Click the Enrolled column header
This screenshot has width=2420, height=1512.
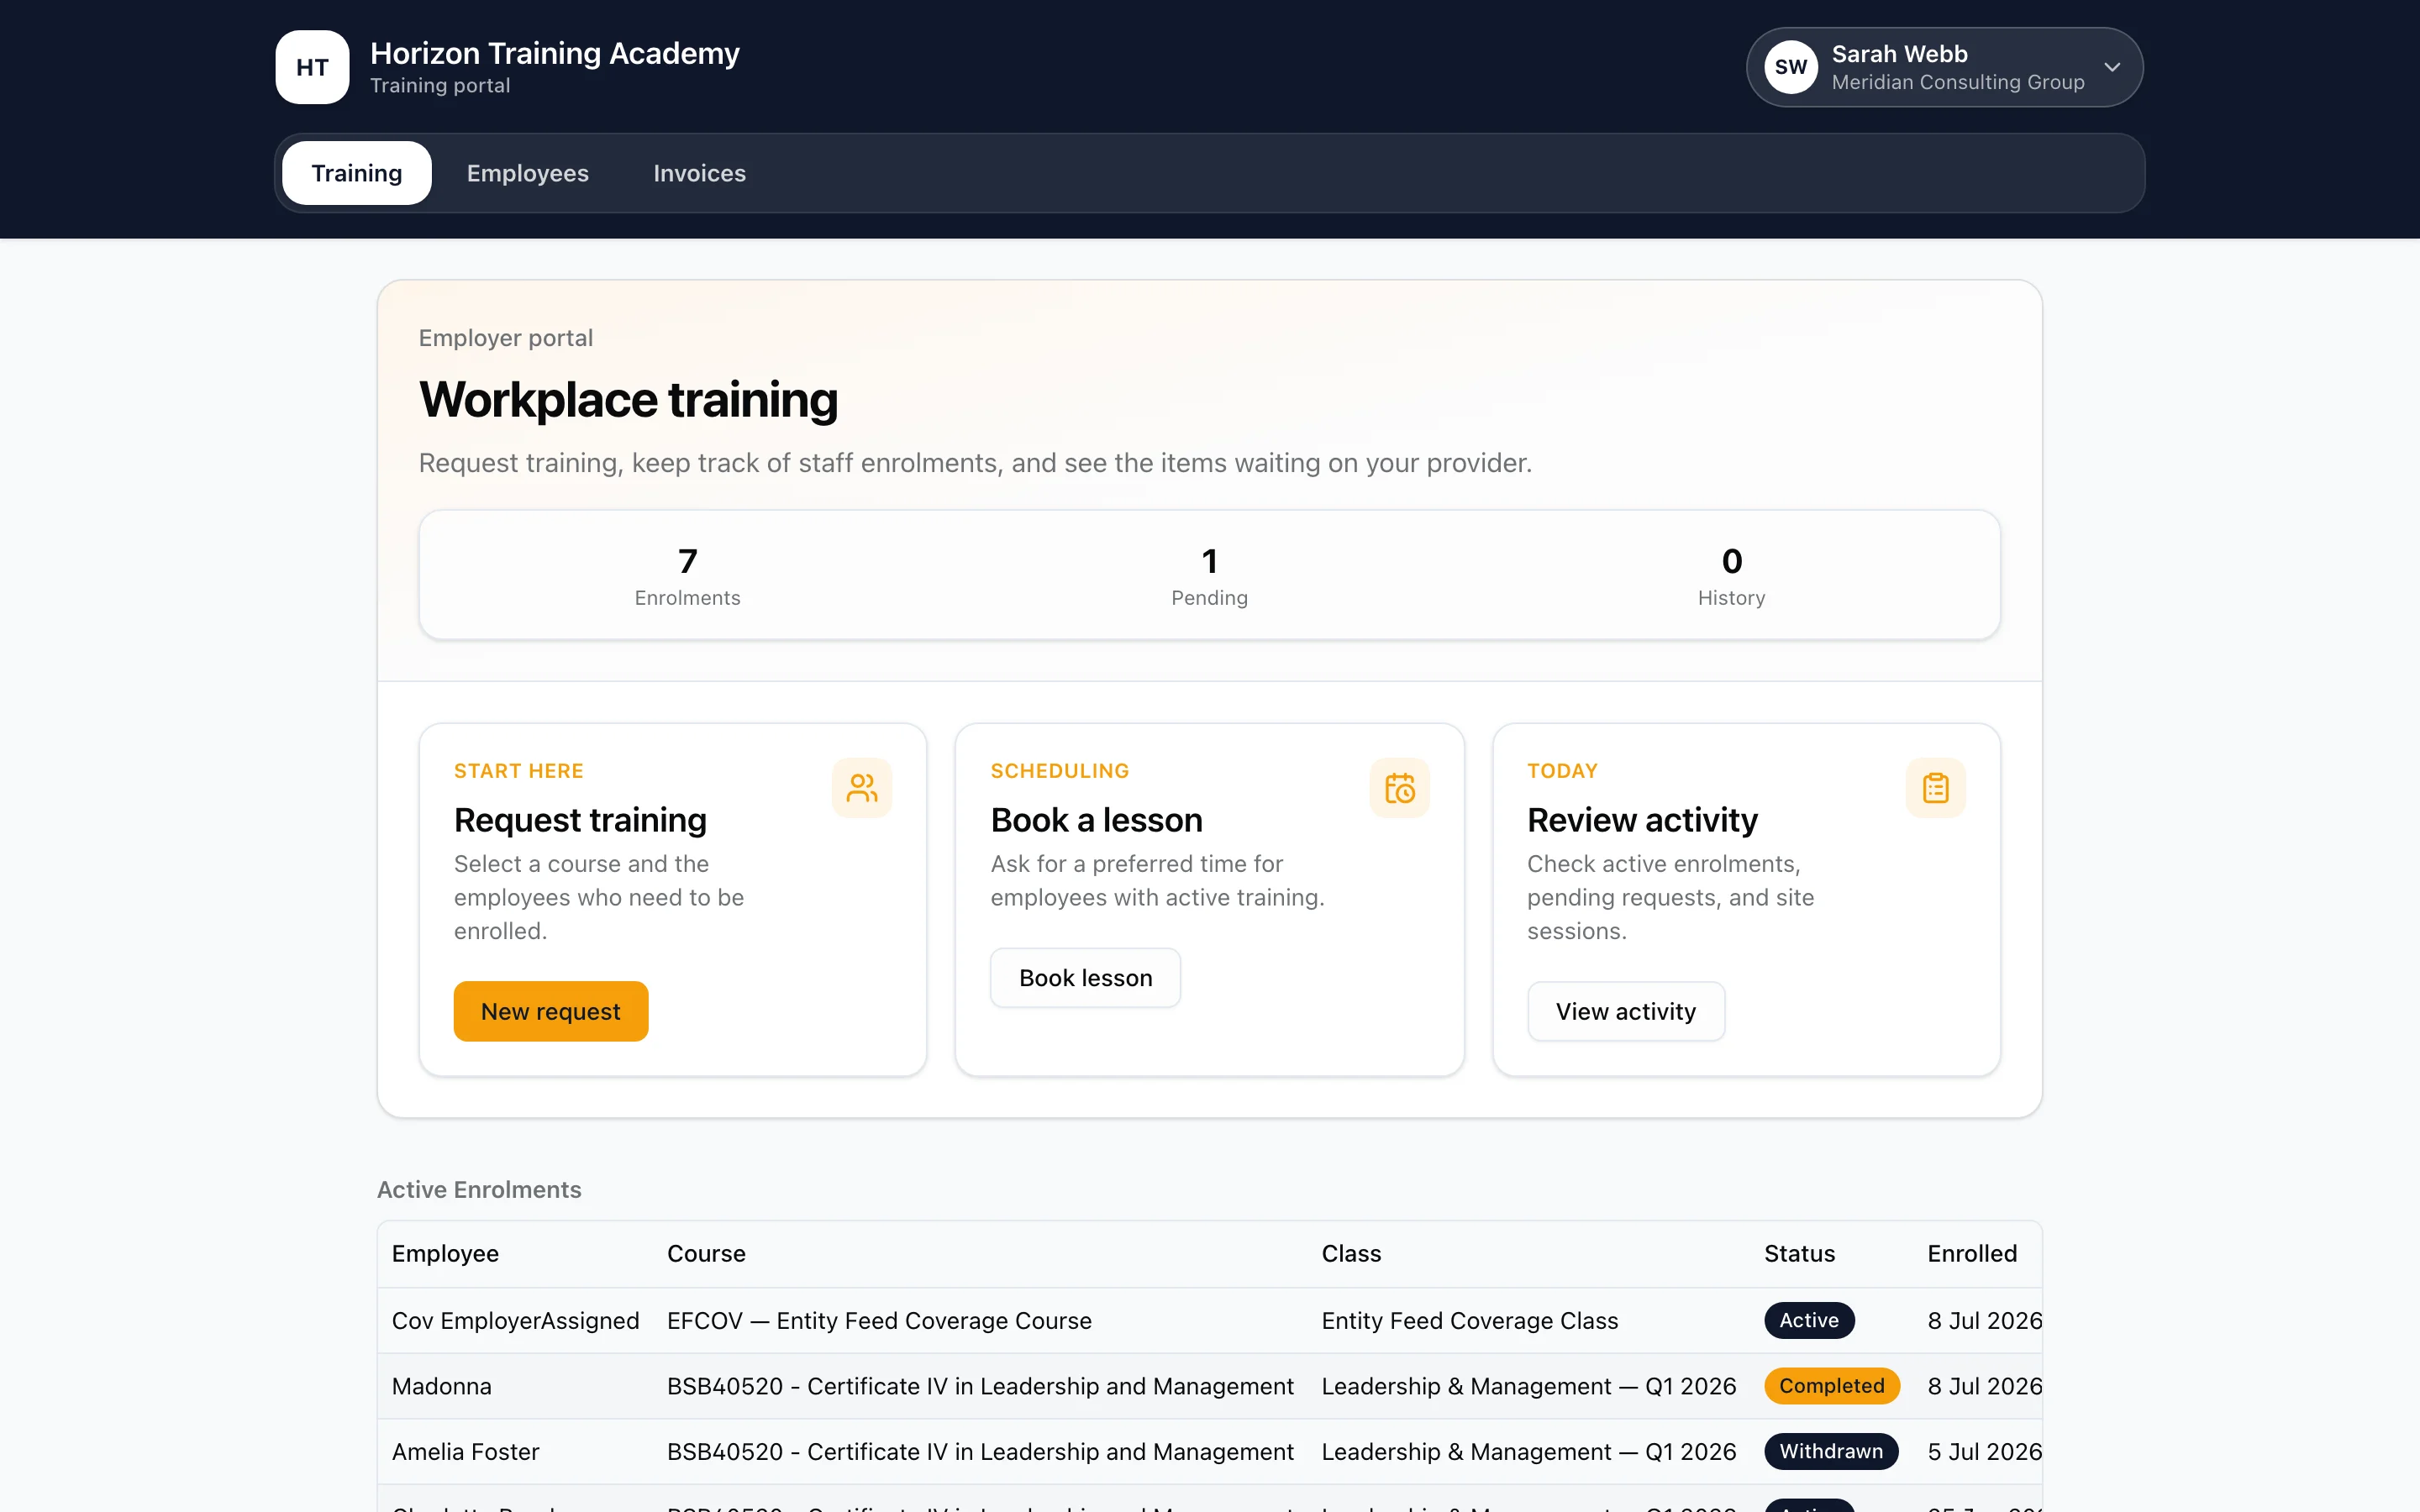(1972, 1253)
